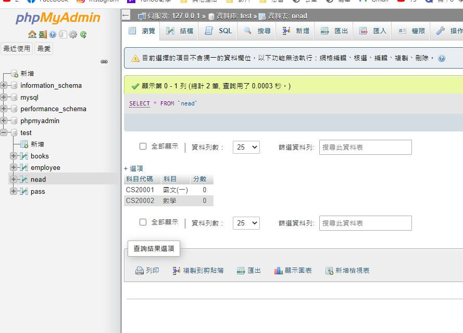Open the 匯出 export tab
Screen dimensions: 463x333
[x=334, y=31]
